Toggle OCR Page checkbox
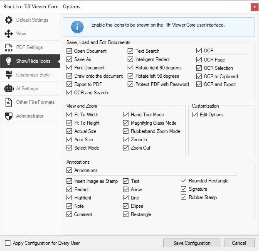Screen dimensions: 259x251 pyautogui.click(x=199, y=59)
